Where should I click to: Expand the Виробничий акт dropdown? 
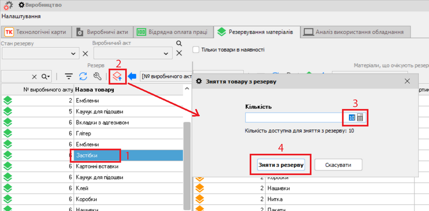(166, 53)
